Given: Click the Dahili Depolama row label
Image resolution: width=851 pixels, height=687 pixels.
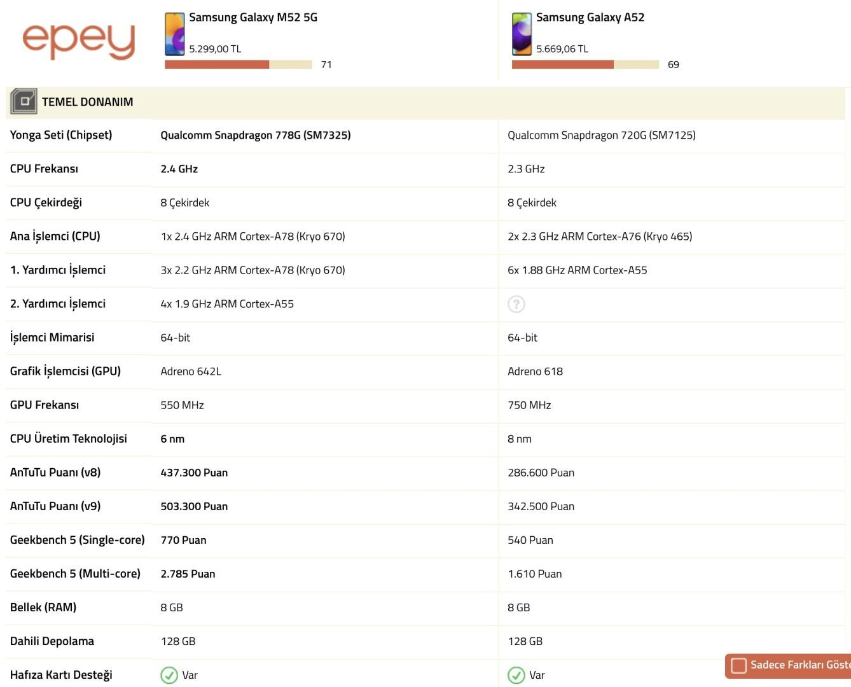Looking at the screenshot, I should click(x=52, y=641).
